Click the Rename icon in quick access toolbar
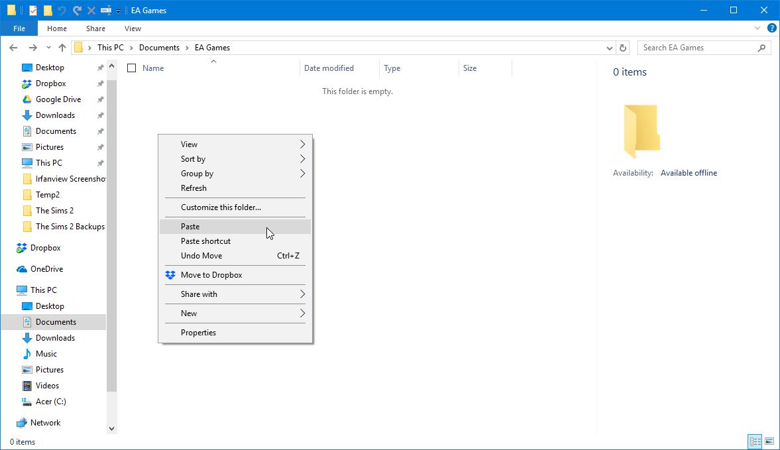This screenshot has height=450, width=780. coord(105,10)
